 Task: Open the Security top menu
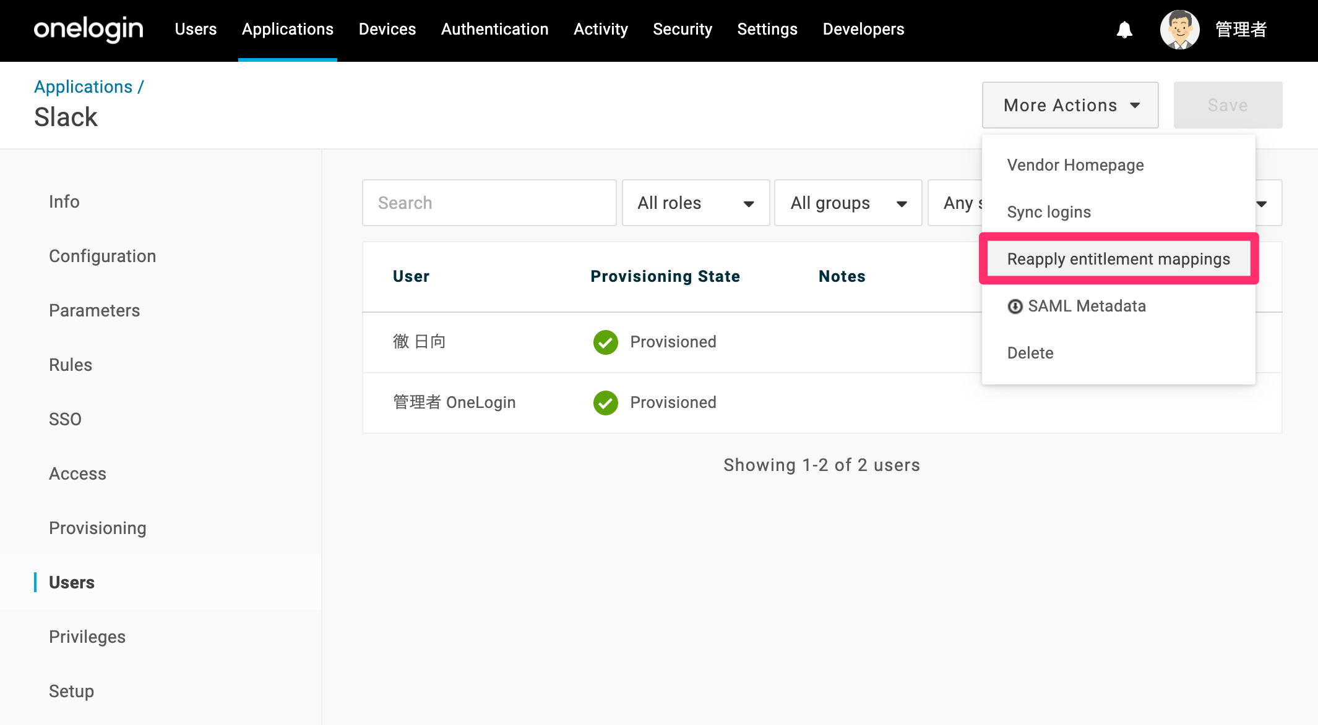click(683, 29)
